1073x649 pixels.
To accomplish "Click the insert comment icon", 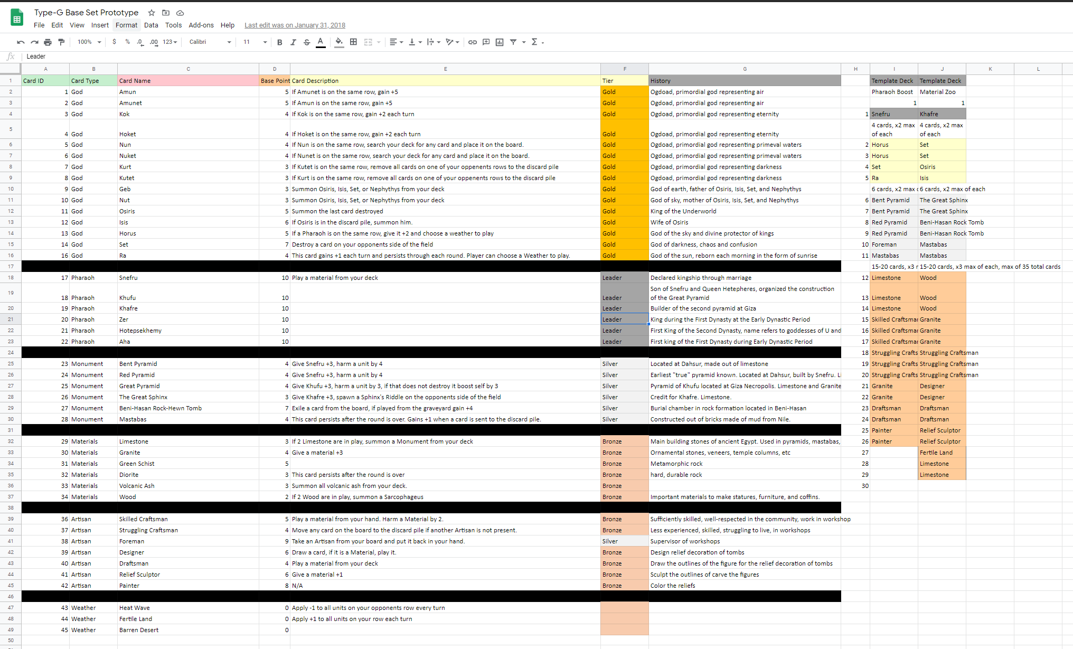I will click(486, 42).
